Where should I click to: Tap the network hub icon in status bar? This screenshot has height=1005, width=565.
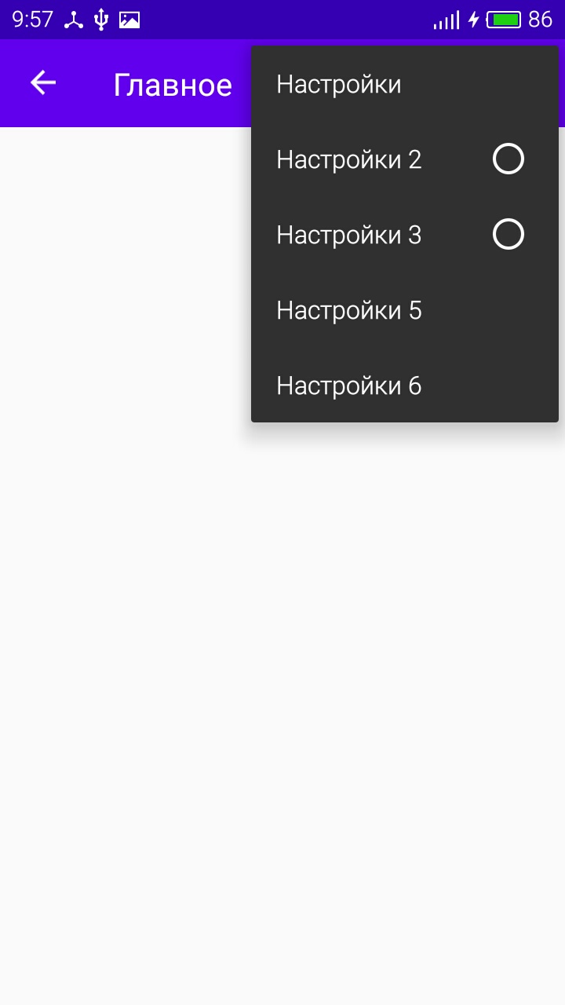(x=74, y=20)
